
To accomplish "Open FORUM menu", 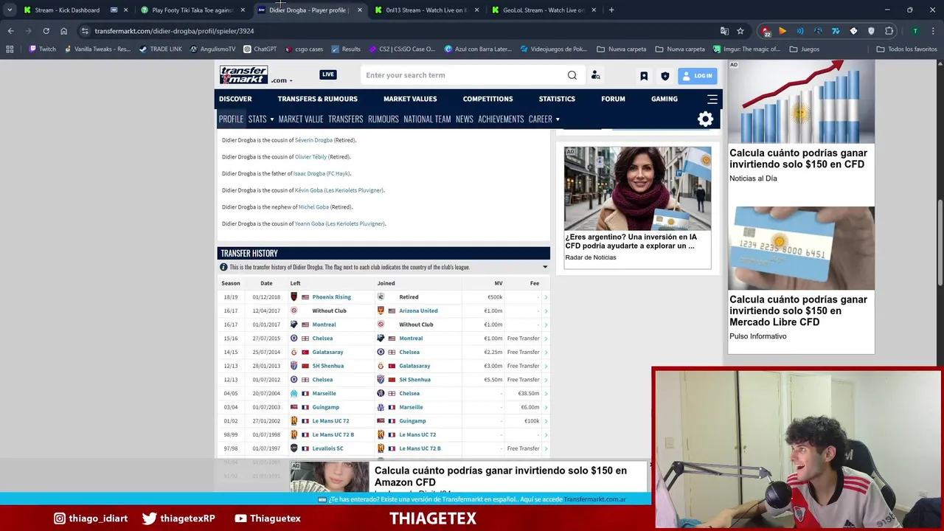I will [613, 99].
